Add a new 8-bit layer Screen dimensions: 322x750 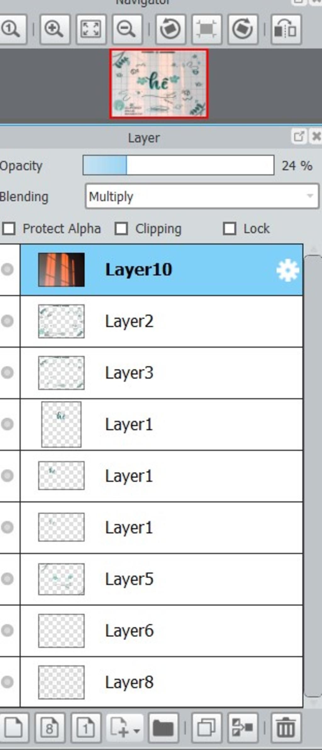click(50, 727)
